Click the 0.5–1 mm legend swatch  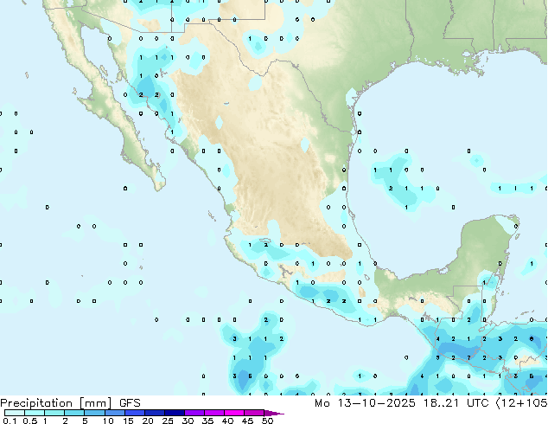[35, 413]
